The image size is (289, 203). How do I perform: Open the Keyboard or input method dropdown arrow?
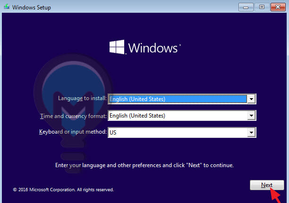coord(251,133)
